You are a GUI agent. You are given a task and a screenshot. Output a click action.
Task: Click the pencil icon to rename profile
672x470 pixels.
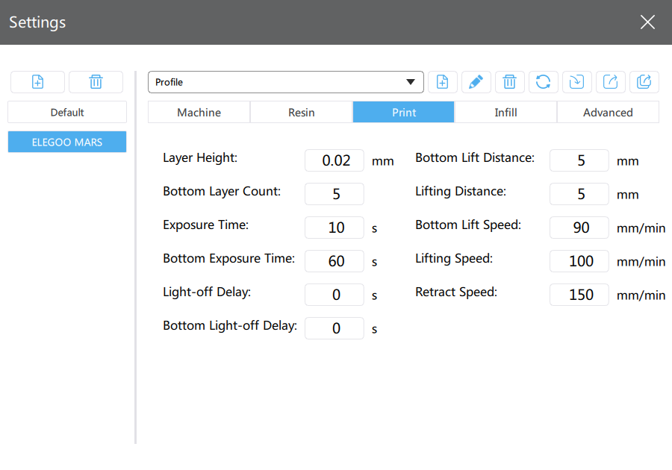pyautogui.click(x=476, y=82)
